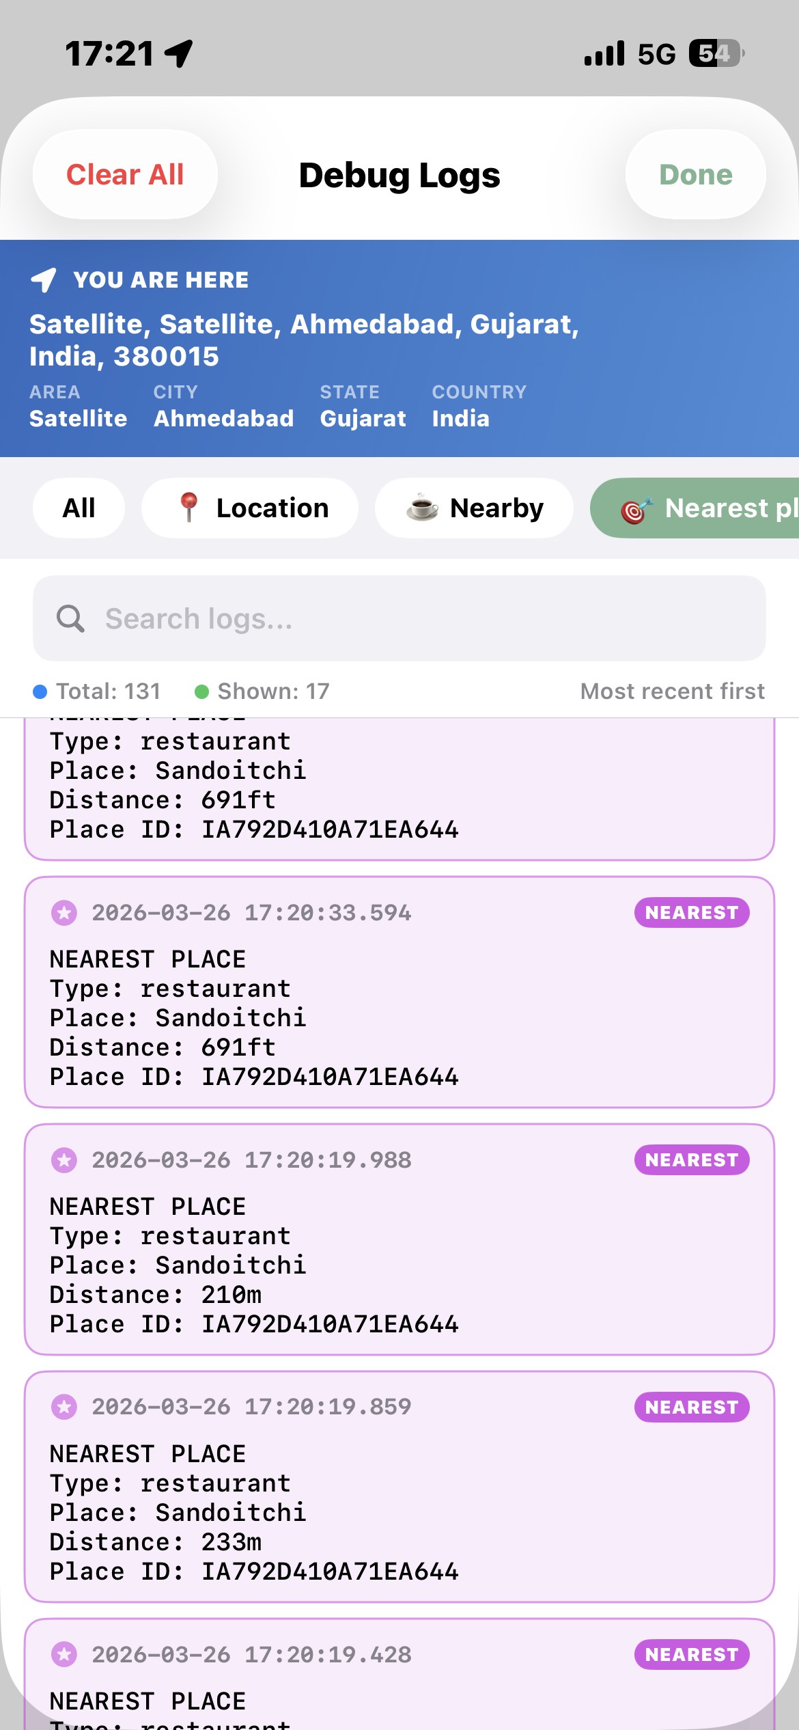The image size is (799, 1730).
Task: Open the log entry showing Distance 233m
Action: tap(399, 1498)
